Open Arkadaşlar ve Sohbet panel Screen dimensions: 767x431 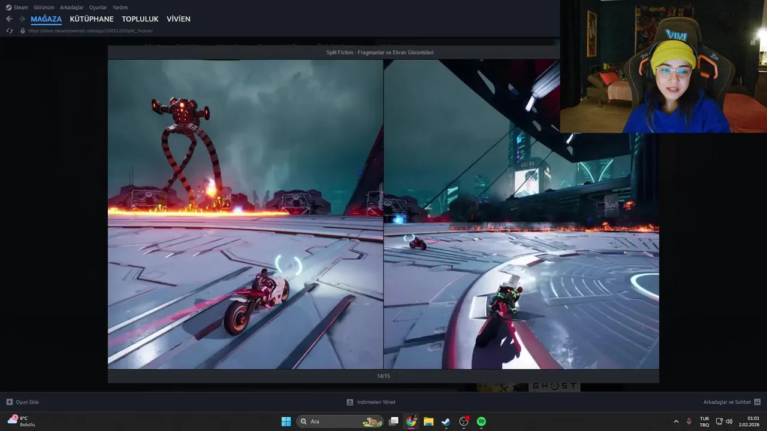pos(727,402)
